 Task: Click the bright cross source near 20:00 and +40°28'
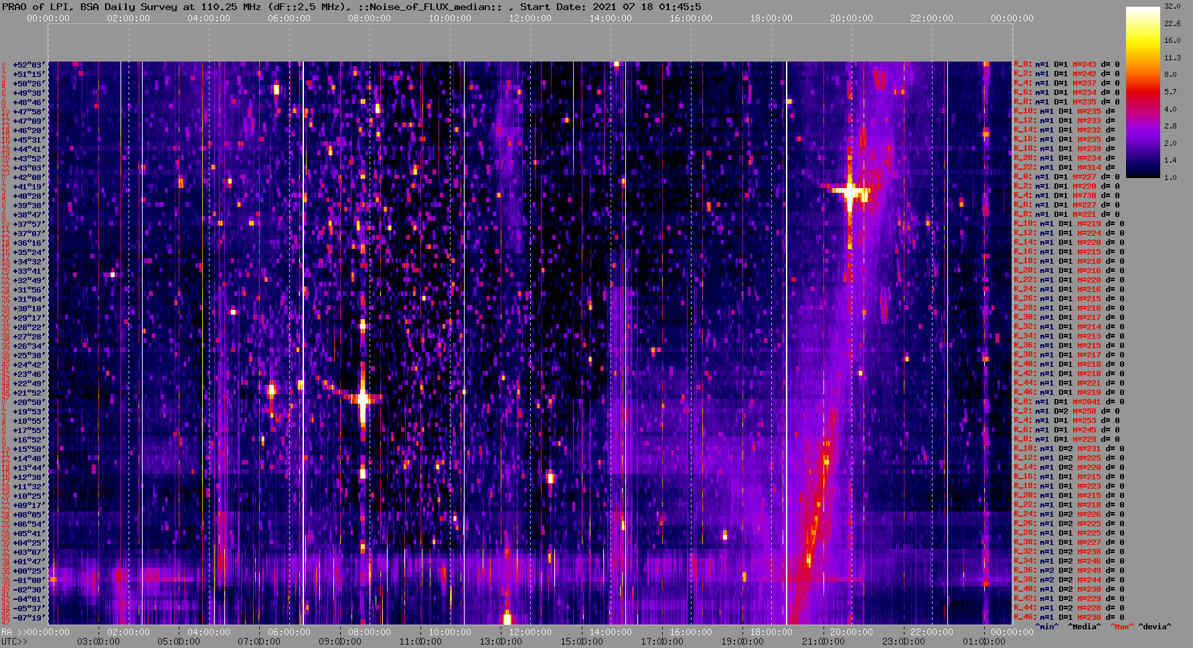850,192
